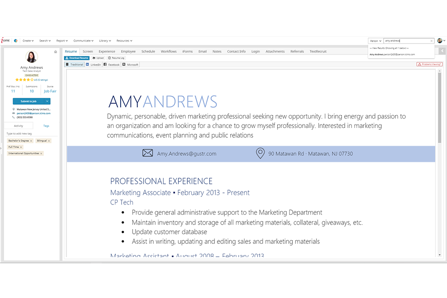The image size is (447, 298).
Task: Click the home icon on the profile card
Action: tap(55, 51)
